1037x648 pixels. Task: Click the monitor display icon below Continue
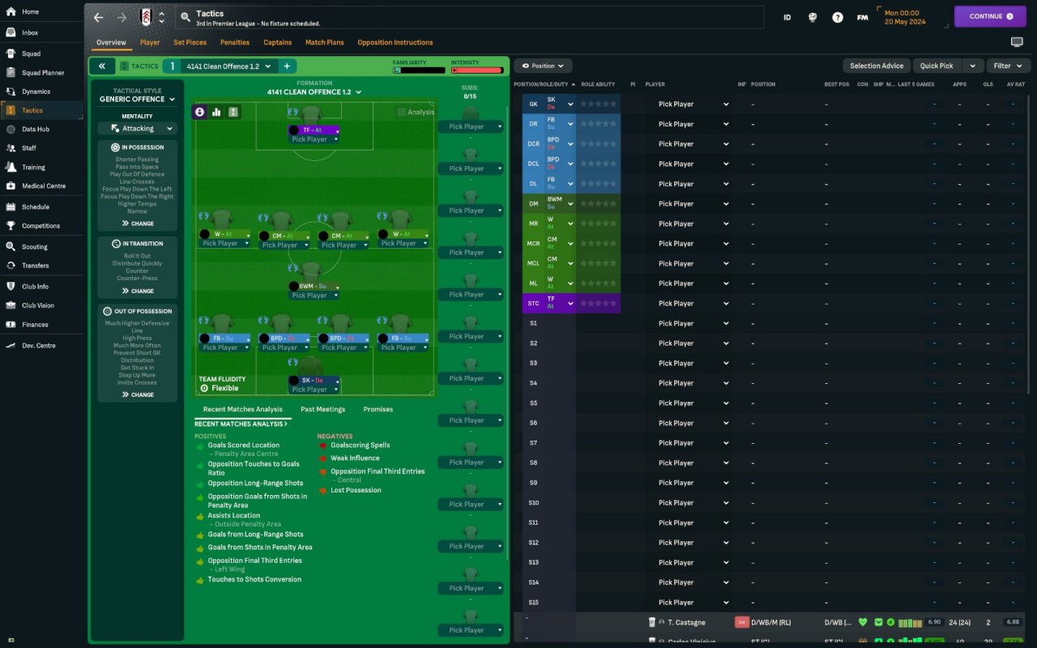pyautogui.click(x=1017, y=42)
